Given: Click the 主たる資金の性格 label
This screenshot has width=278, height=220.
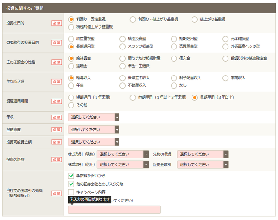Looking at the screenshot, I should coord(21,62).
